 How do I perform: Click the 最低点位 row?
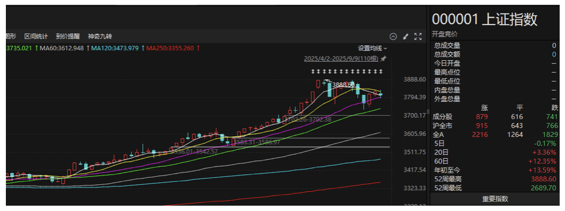pyautogui.click(x=495, y=81)
